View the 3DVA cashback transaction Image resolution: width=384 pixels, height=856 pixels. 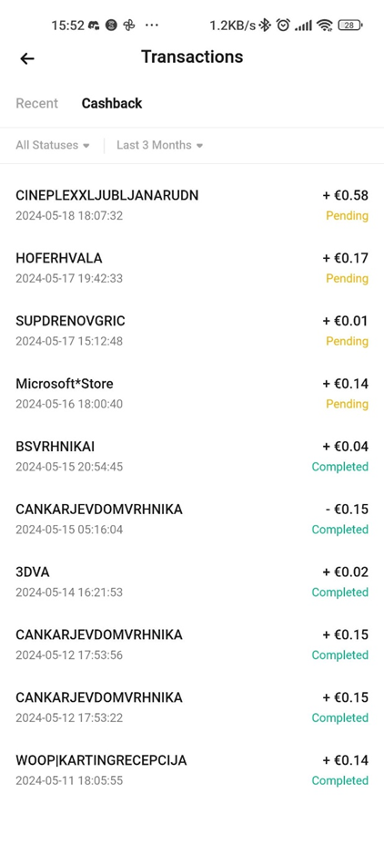(192, 582)
